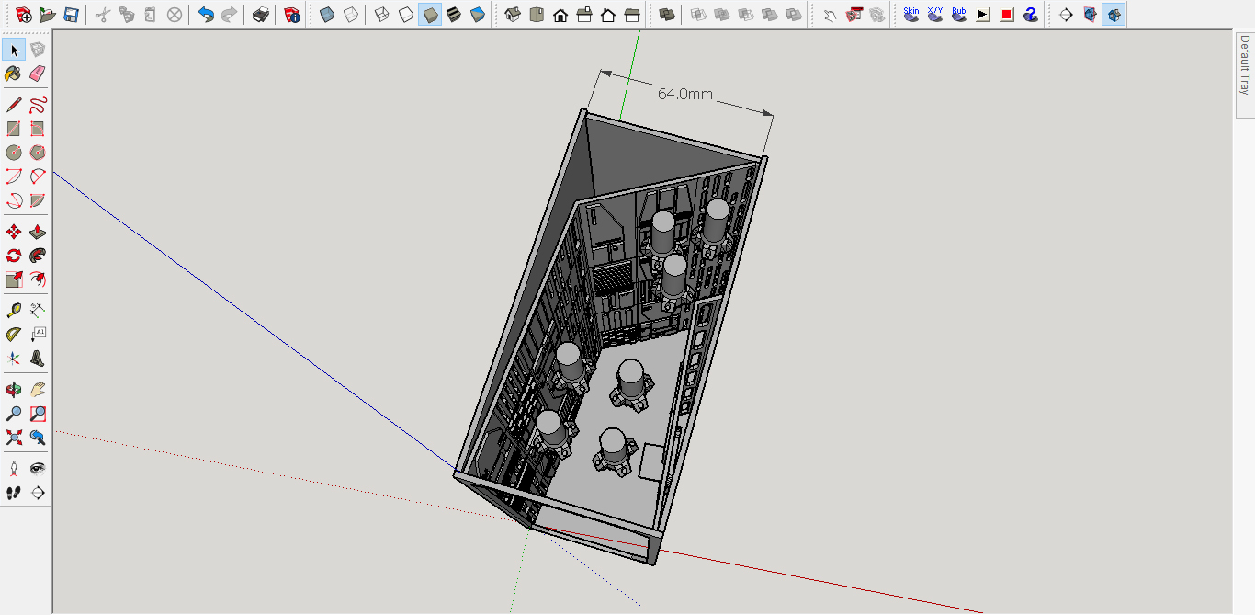
Task: Click the highlighted blue house icon at toolbar end
Action: [1114, 15]
